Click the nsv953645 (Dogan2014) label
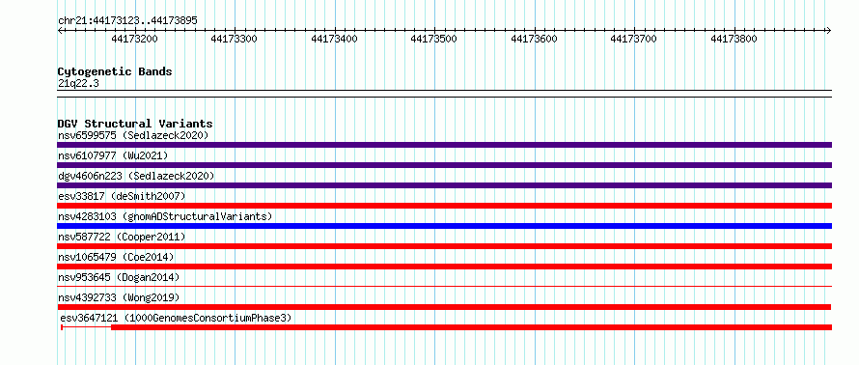Image resolution: width=859 pixels, height=365 pixels. point(119,277)
